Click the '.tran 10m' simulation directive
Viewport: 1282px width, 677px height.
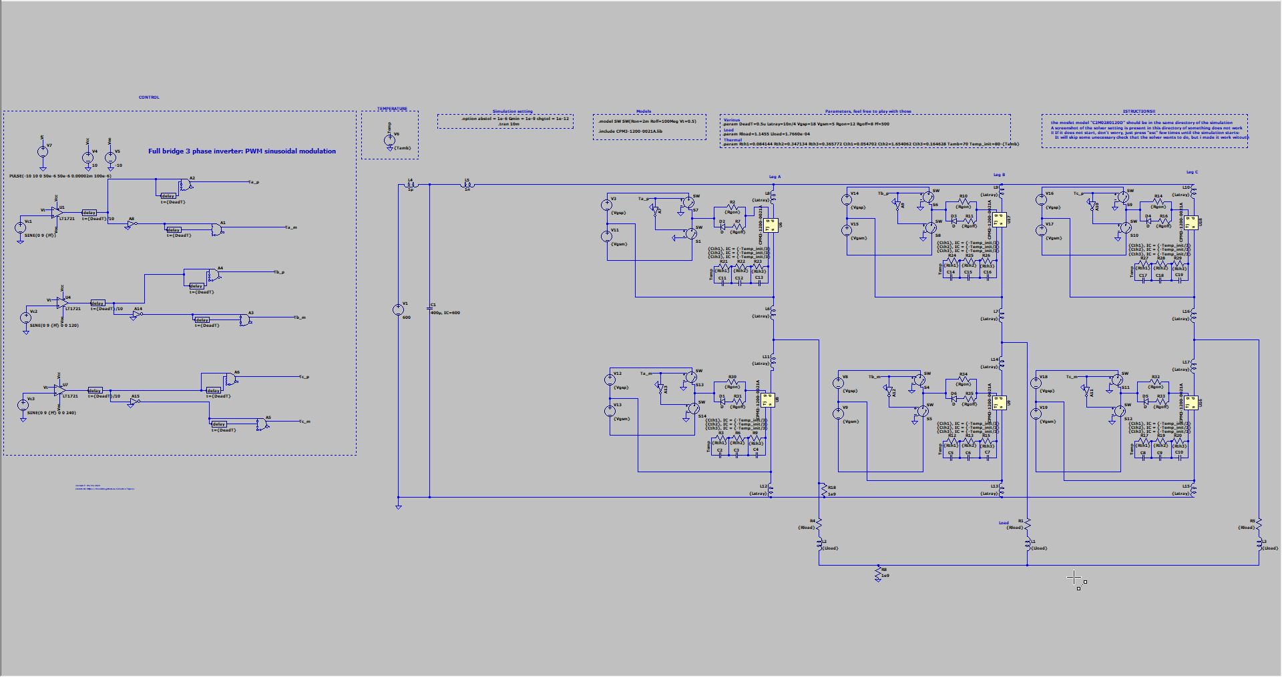pyautogui.click(x=508, y=124)
